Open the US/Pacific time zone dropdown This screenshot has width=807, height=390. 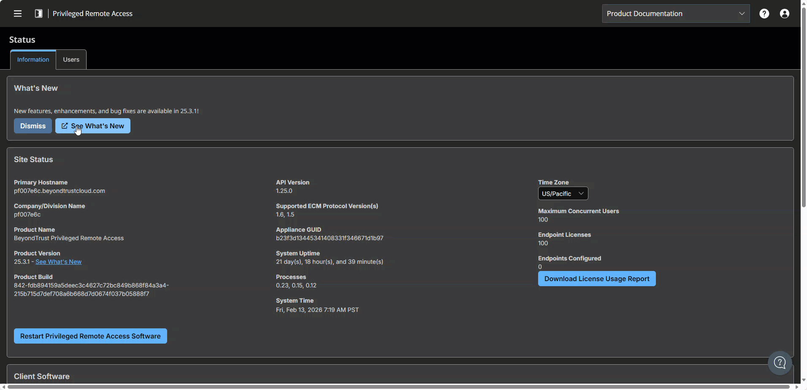pos(563,193)
